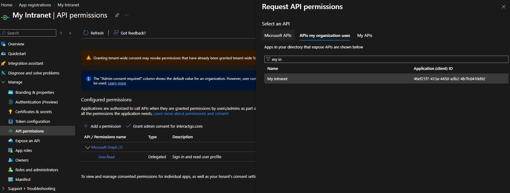Image resolution: width=510 pixels, height=193 pixels.
Task: Click the tenant-wide consent warning icon
Action: (x=89, y=58)
